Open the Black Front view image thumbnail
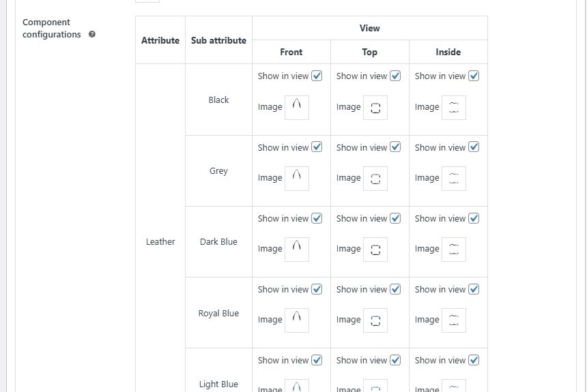The image size is (587, 392). [x=297, y=107]
